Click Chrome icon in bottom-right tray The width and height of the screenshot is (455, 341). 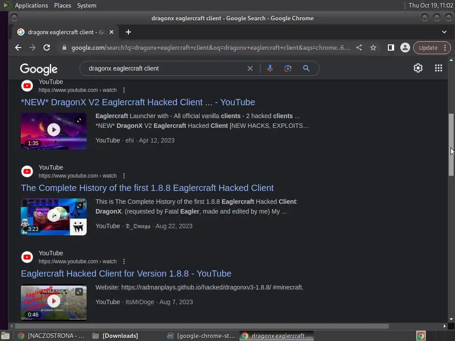click(421, 336)
